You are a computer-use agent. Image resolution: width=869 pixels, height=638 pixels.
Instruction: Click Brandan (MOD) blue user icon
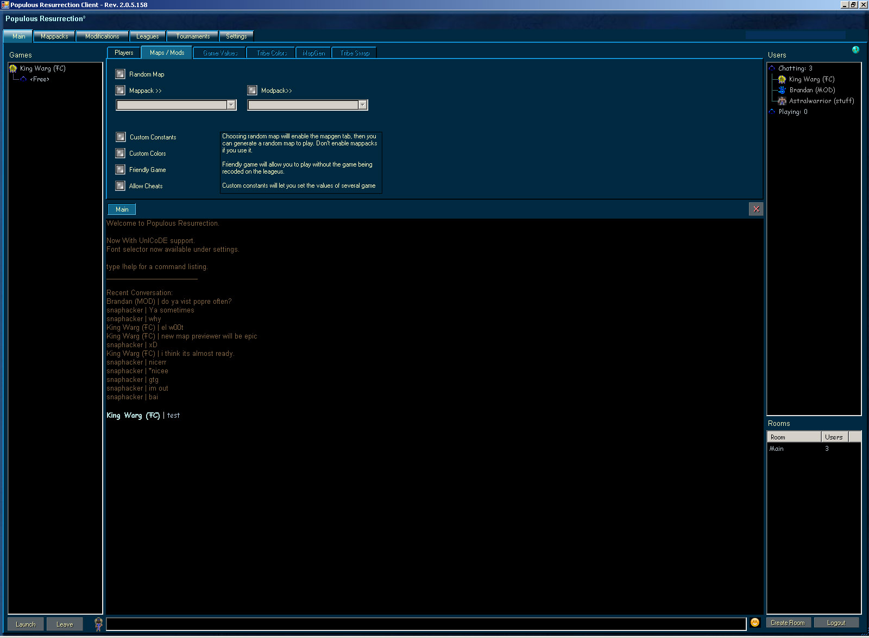point(782,90)
